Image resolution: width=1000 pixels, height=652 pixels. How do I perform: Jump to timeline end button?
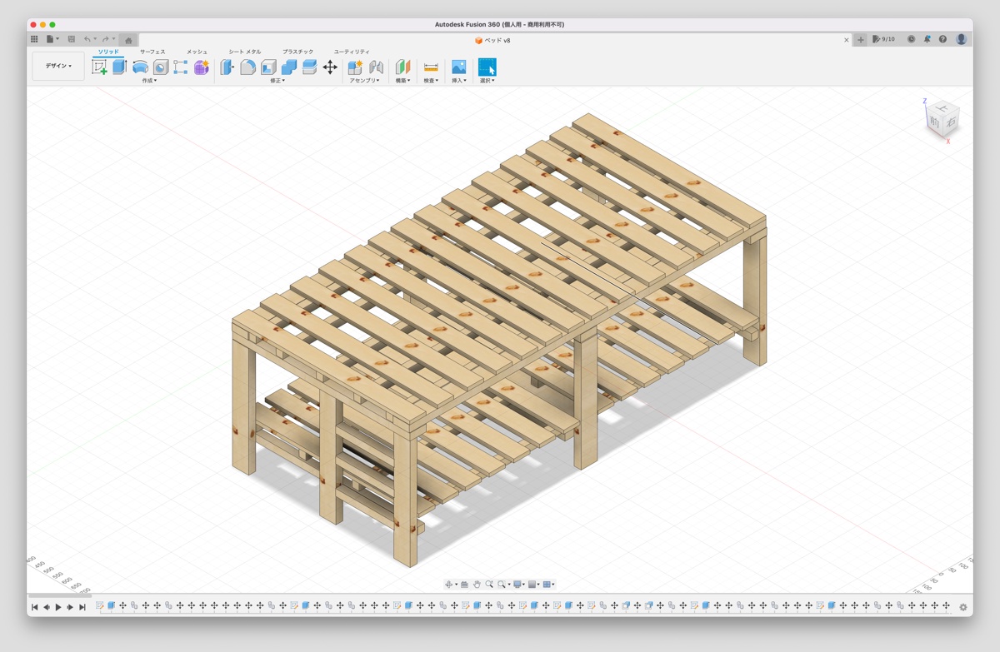(82, 608)
